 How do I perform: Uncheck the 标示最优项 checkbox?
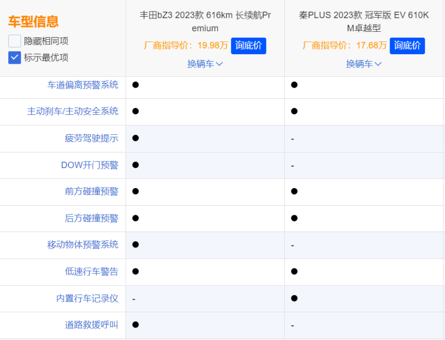pyautogui.click(x=15, y=57)
